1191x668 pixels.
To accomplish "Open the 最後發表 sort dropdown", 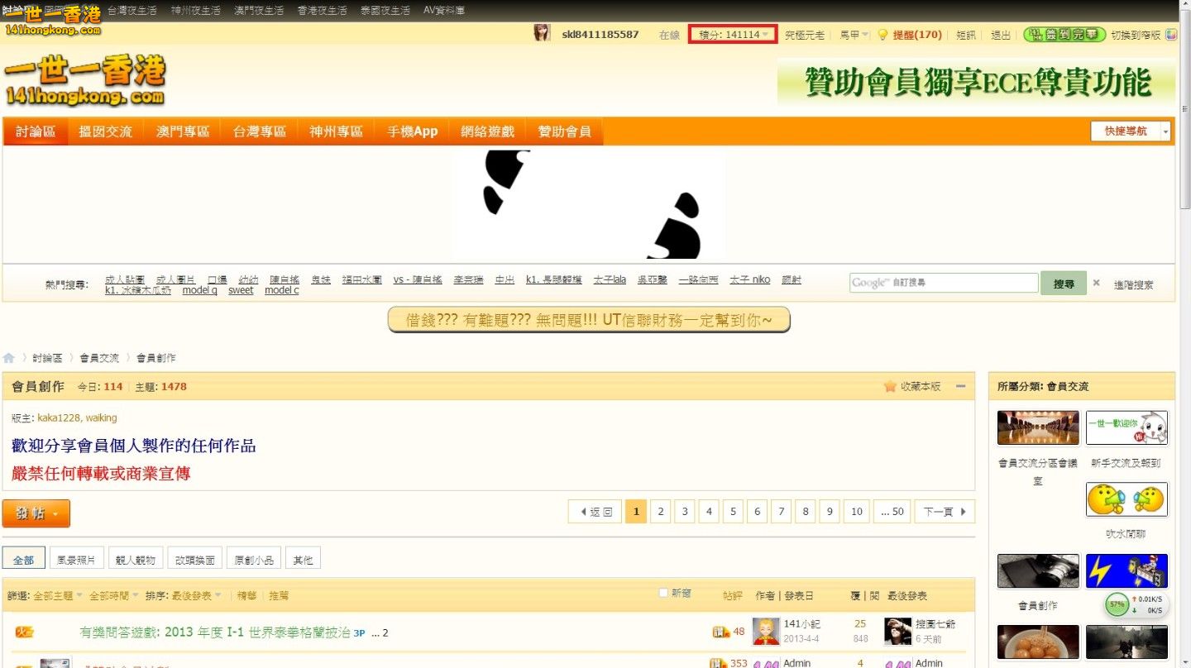I will (x=197, y=595).
